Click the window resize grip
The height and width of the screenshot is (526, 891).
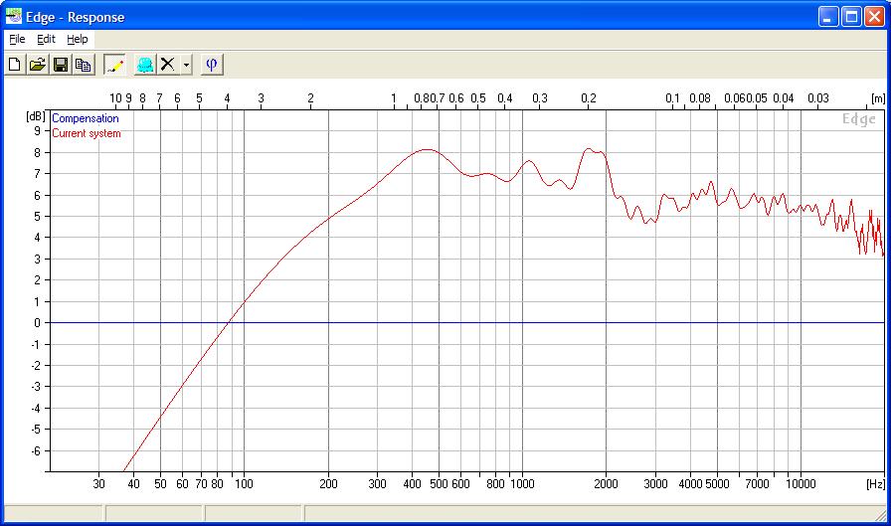[x=880, y=515]
